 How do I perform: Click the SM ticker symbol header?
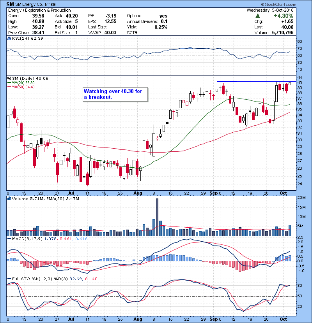point(10,4)
